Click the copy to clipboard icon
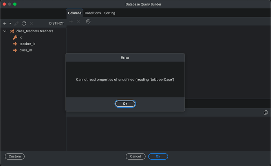271x166 pixels. click(x=266, y=113)
